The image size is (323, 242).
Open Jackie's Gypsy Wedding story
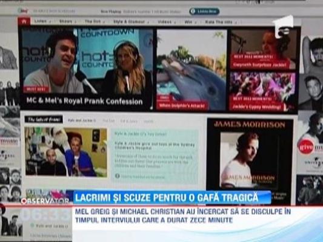(257, 107)
